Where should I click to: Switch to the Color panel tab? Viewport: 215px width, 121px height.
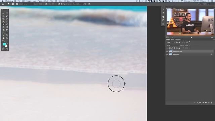coord(174,8)
